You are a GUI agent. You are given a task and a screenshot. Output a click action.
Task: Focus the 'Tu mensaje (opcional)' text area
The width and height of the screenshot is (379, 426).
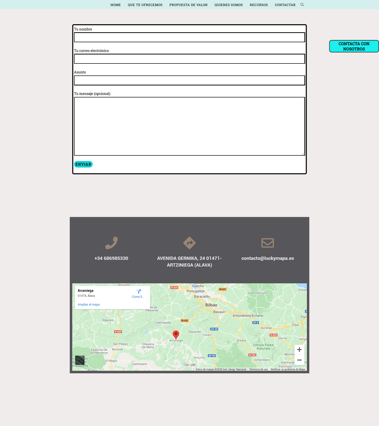tap(189, 126)
